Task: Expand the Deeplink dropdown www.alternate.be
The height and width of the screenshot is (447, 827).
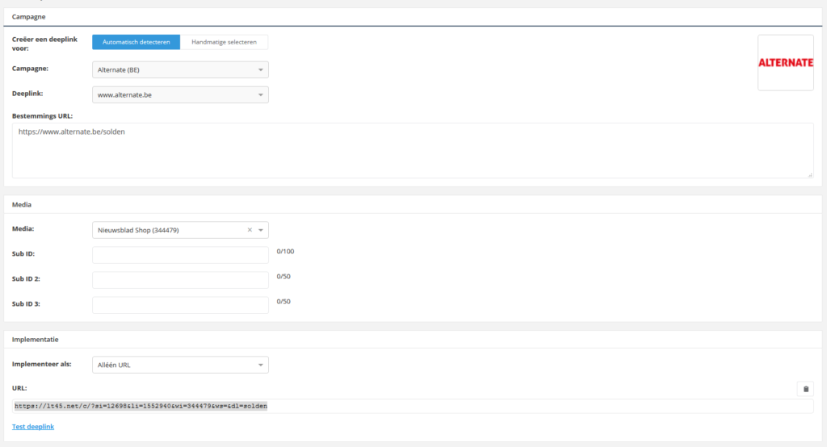Action: pyautogui.click(x=180, y=95)
